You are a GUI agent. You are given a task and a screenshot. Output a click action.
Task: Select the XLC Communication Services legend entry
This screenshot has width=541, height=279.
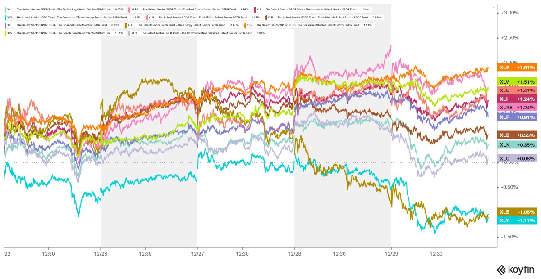[x=197, y=34]
